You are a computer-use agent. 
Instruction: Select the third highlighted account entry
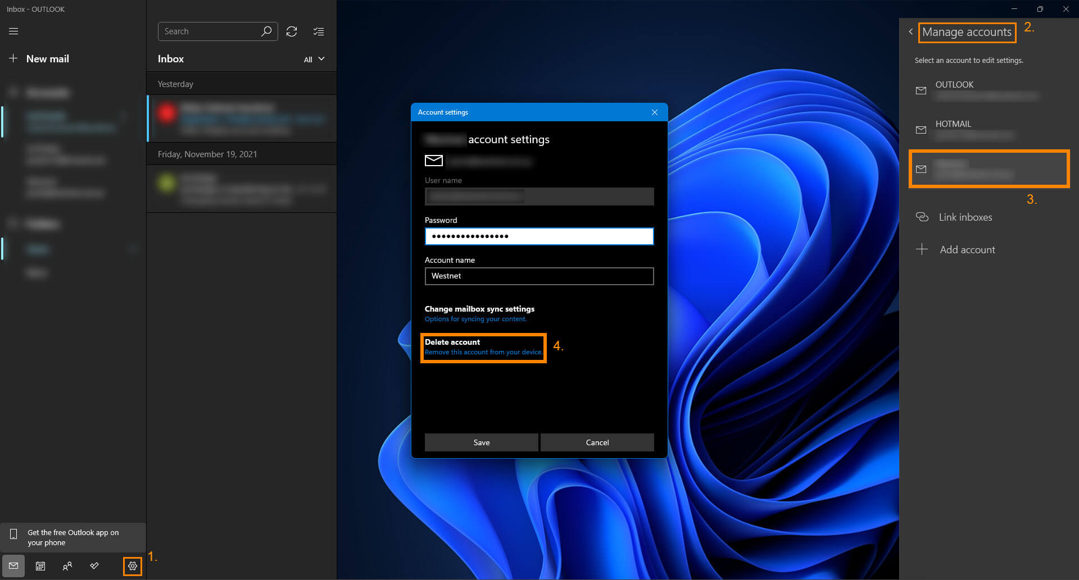989,169
